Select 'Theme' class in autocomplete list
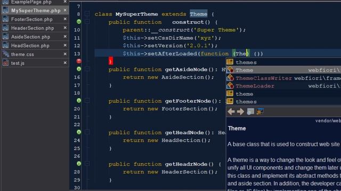 [283, 70]
